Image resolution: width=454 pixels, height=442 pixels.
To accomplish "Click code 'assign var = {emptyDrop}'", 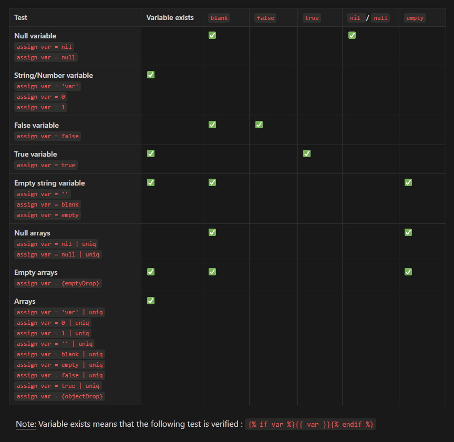I will tap(58, 283).
